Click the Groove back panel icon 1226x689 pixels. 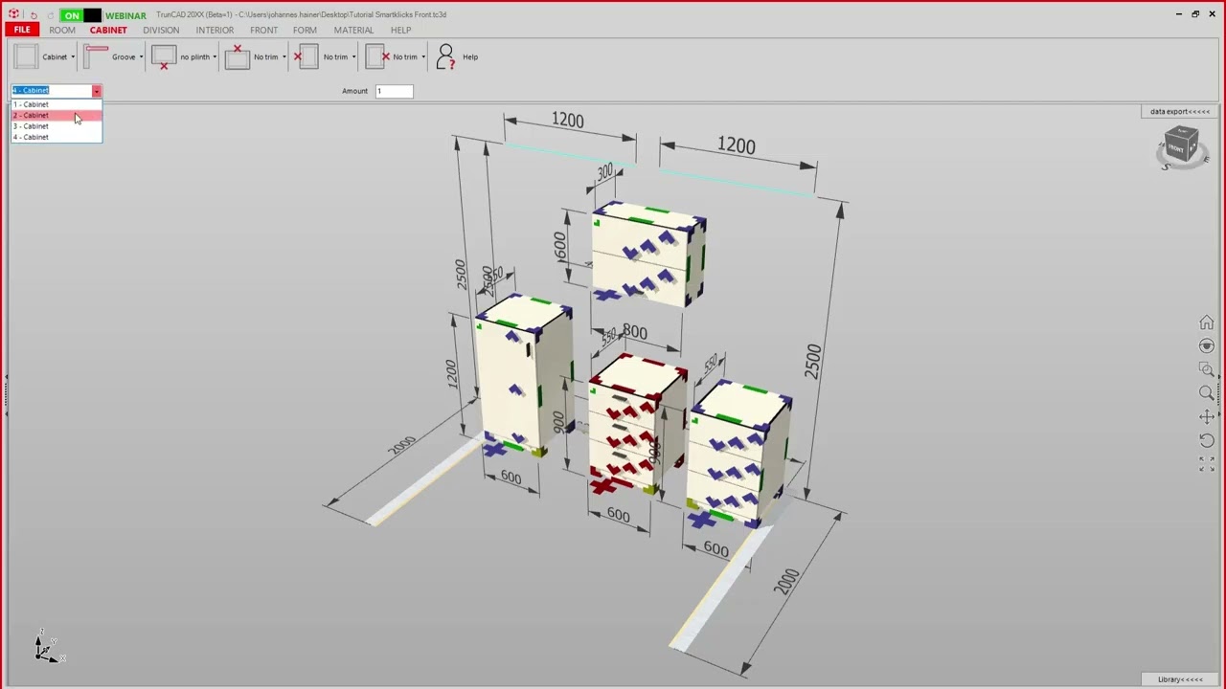pos(96,56)
